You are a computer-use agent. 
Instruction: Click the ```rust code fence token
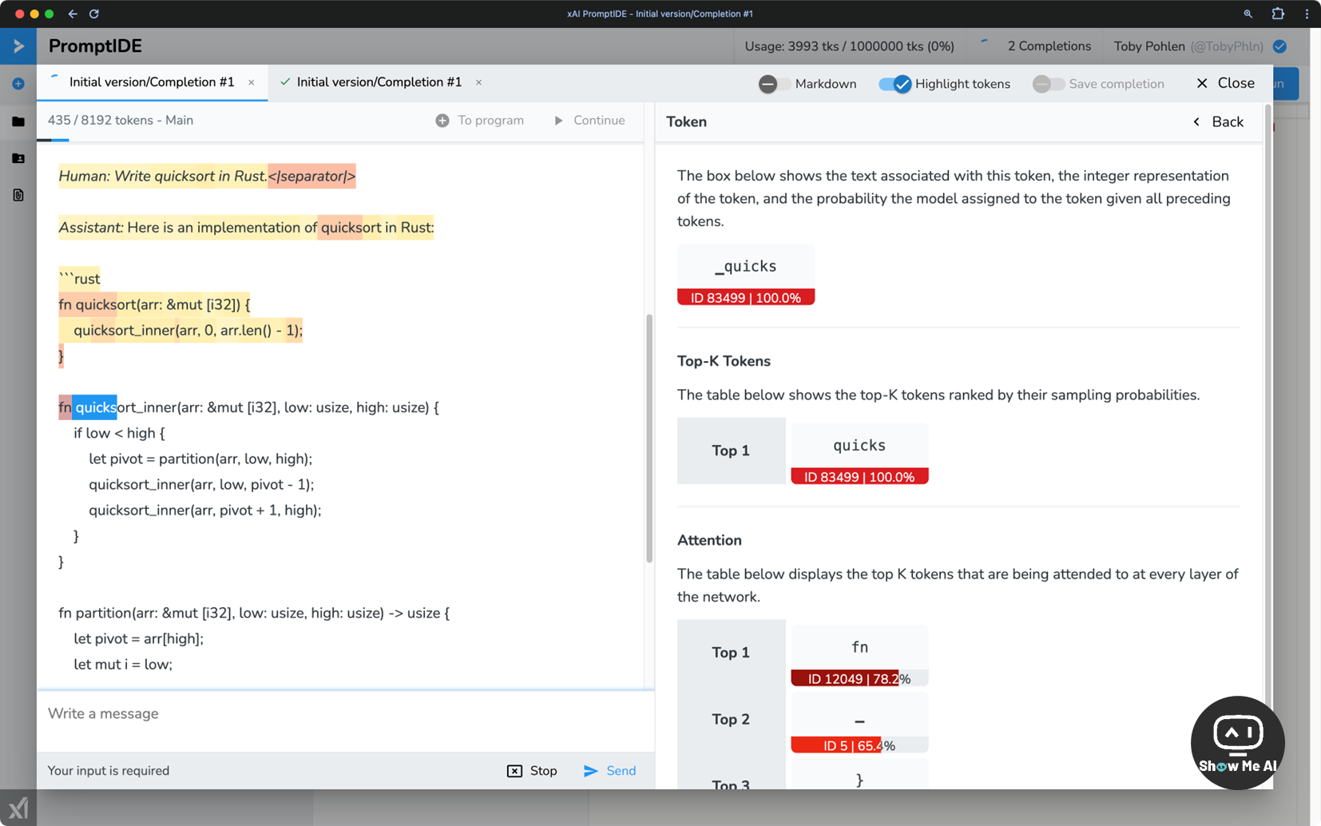coord(79,279)
